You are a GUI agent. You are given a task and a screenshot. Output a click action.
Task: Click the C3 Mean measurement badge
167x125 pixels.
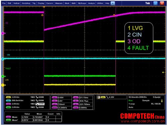[8, 117]
